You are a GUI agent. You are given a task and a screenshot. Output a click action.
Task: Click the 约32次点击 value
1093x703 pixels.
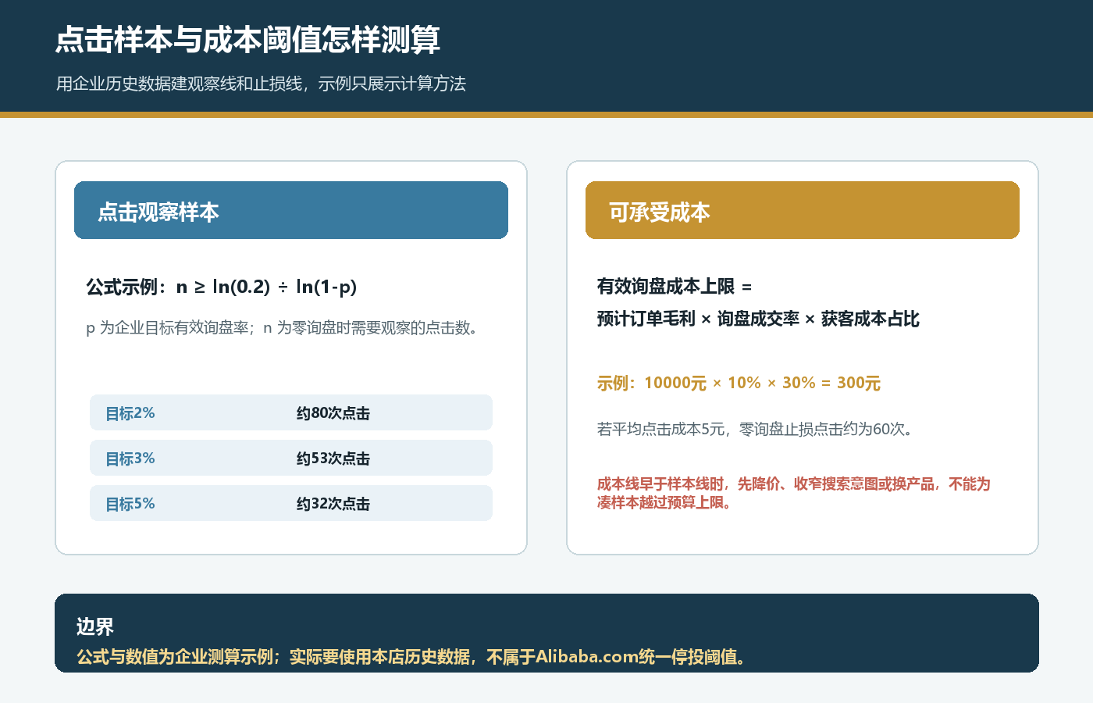coord(333,504)
